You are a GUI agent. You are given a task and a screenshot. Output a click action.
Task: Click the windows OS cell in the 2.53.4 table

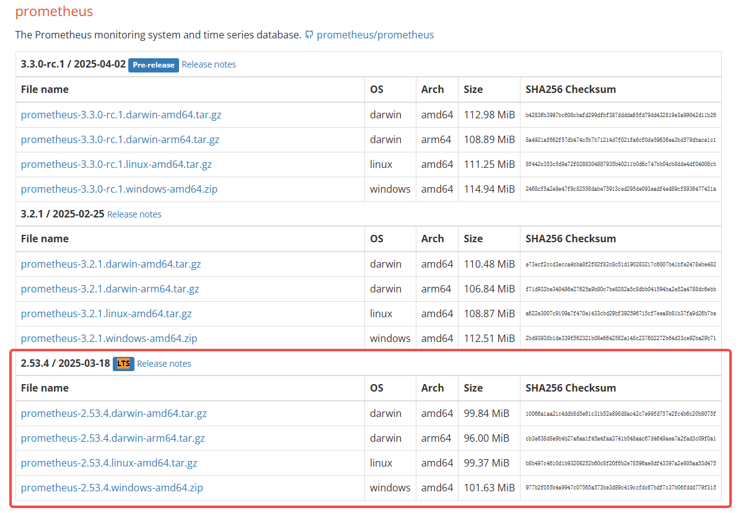(390, 488)
